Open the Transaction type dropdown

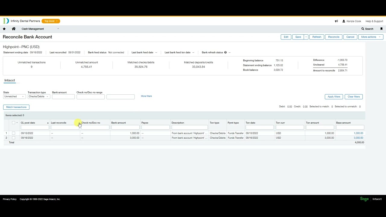pyautogui.click(x=39, y=96)
